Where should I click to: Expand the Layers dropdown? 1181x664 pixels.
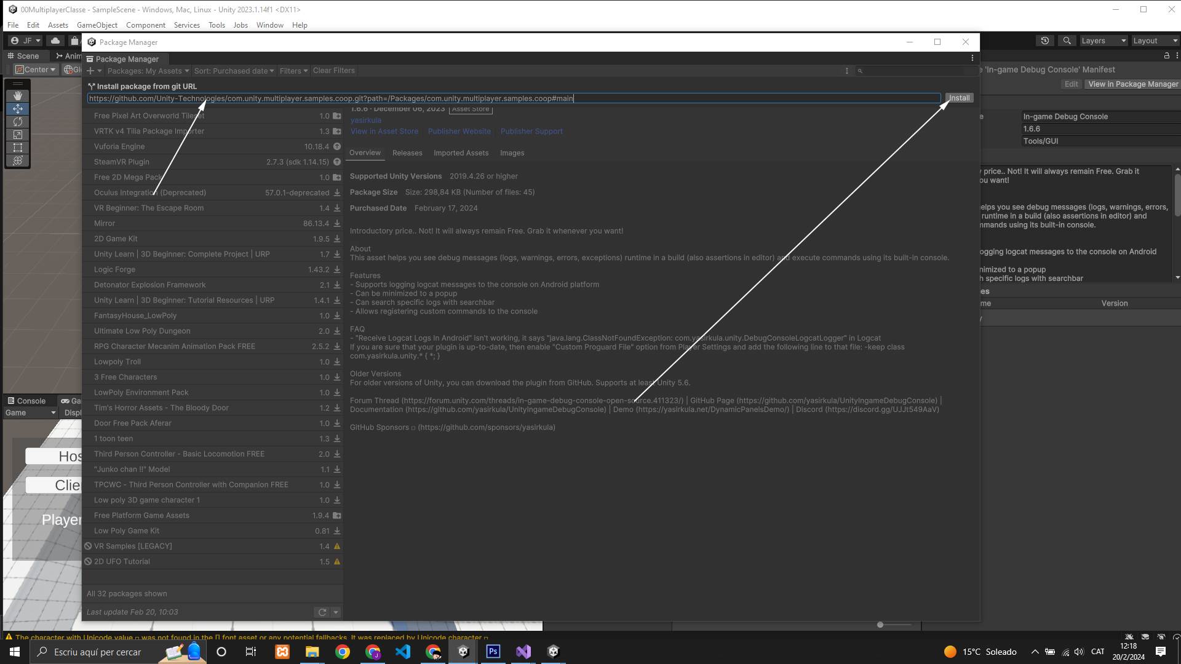pos(1103,41)
